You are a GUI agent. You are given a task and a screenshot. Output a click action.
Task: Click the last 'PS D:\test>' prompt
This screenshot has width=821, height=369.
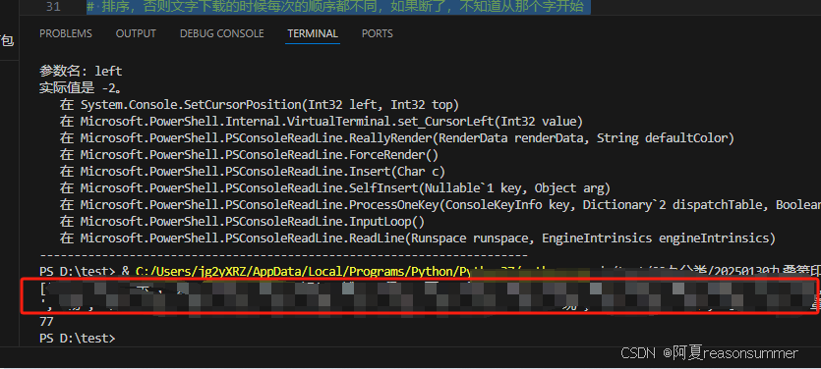(x=77, y=339)
